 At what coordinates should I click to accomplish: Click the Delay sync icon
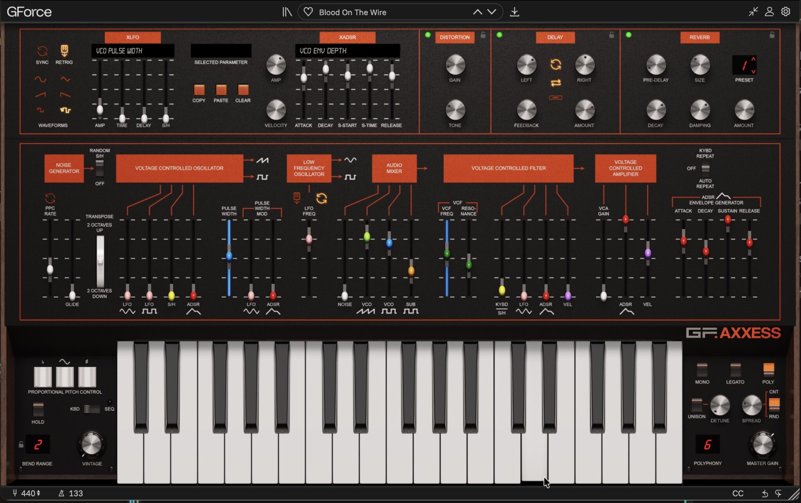pos(556,64)
